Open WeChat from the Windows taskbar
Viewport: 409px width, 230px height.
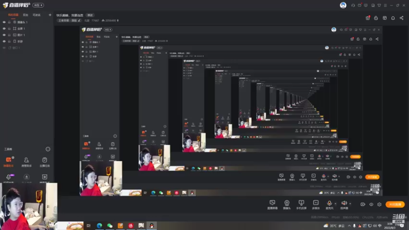tap(110, 225)
